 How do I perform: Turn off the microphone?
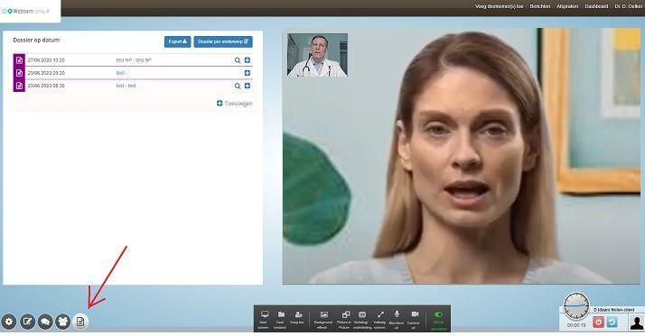coord(397,319)
